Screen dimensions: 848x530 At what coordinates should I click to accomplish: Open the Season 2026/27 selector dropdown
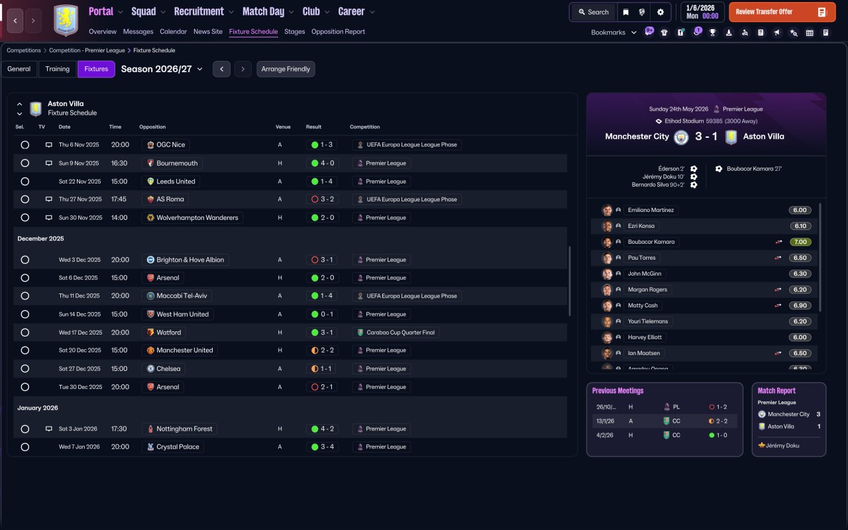(162, 69)
